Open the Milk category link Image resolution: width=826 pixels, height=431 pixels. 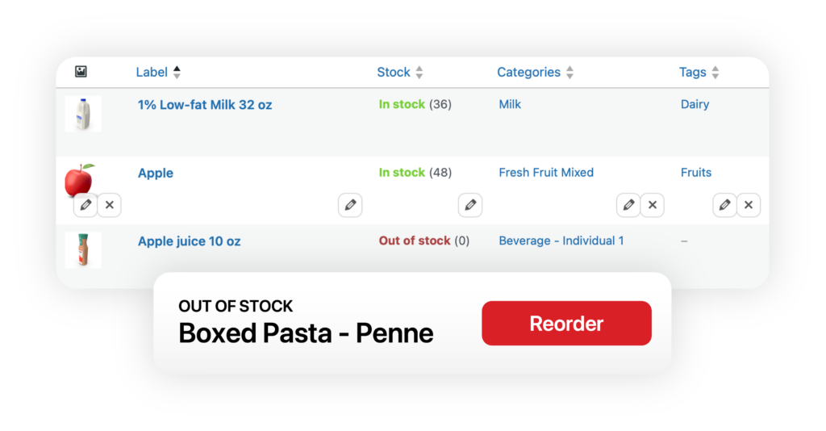[x=510, y=104]
